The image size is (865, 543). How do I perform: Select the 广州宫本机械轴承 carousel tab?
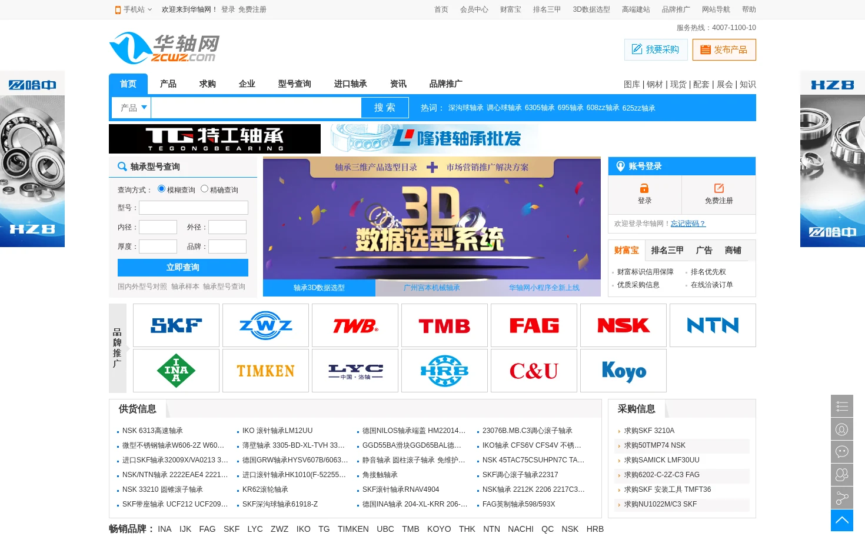click(431, 288)
